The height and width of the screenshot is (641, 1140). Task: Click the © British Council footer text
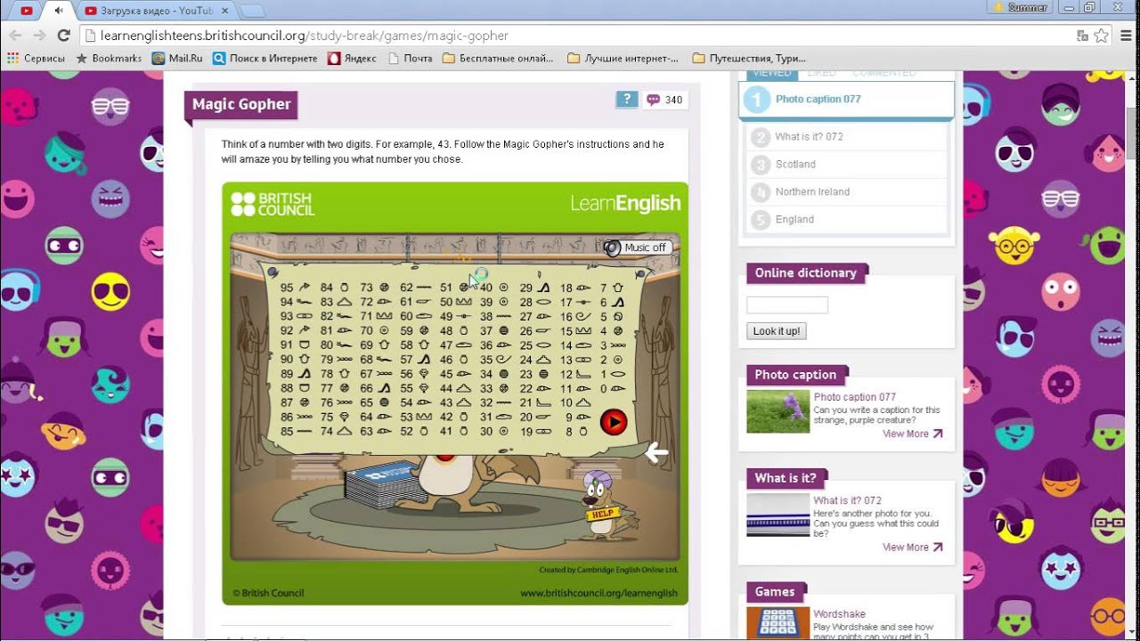[268, 593]
